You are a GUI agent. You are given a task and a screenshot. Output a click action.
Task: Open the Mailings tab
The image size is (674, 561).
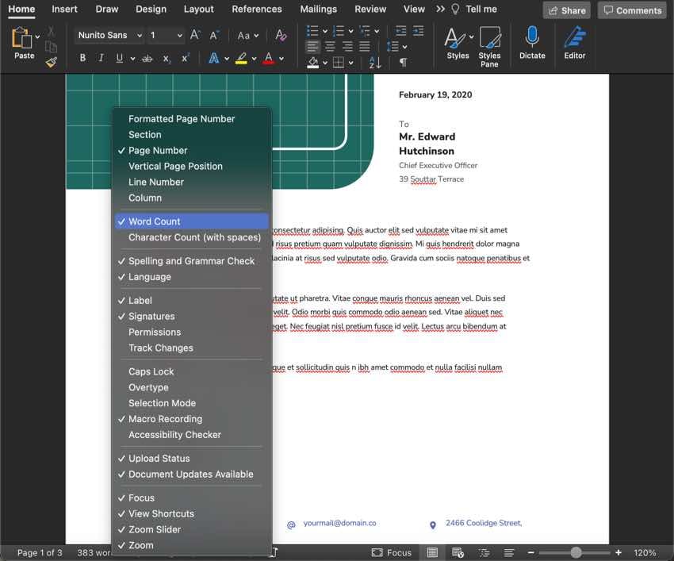tap(318, 9)
